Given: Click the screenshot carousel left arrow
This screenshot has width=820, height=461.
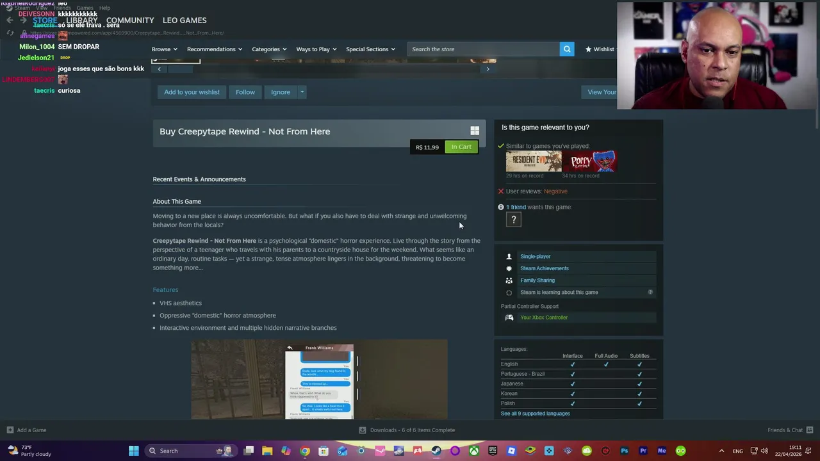Looking at the screenshot, I should pyautogui.click(x=159, y=69).
